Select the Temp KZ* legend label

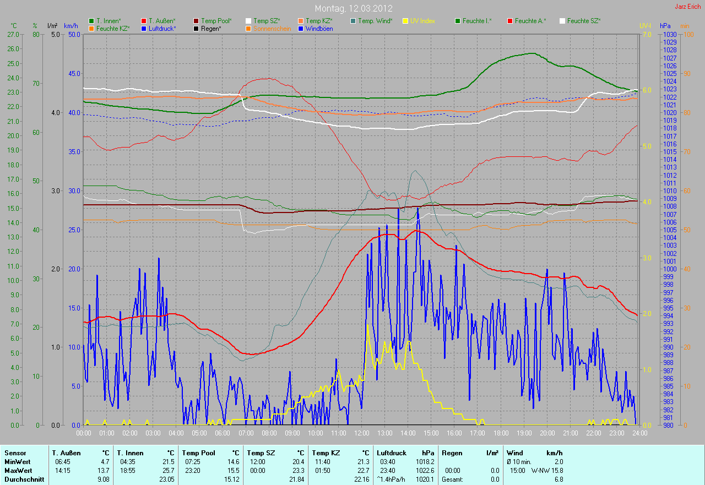pos(319,21)
